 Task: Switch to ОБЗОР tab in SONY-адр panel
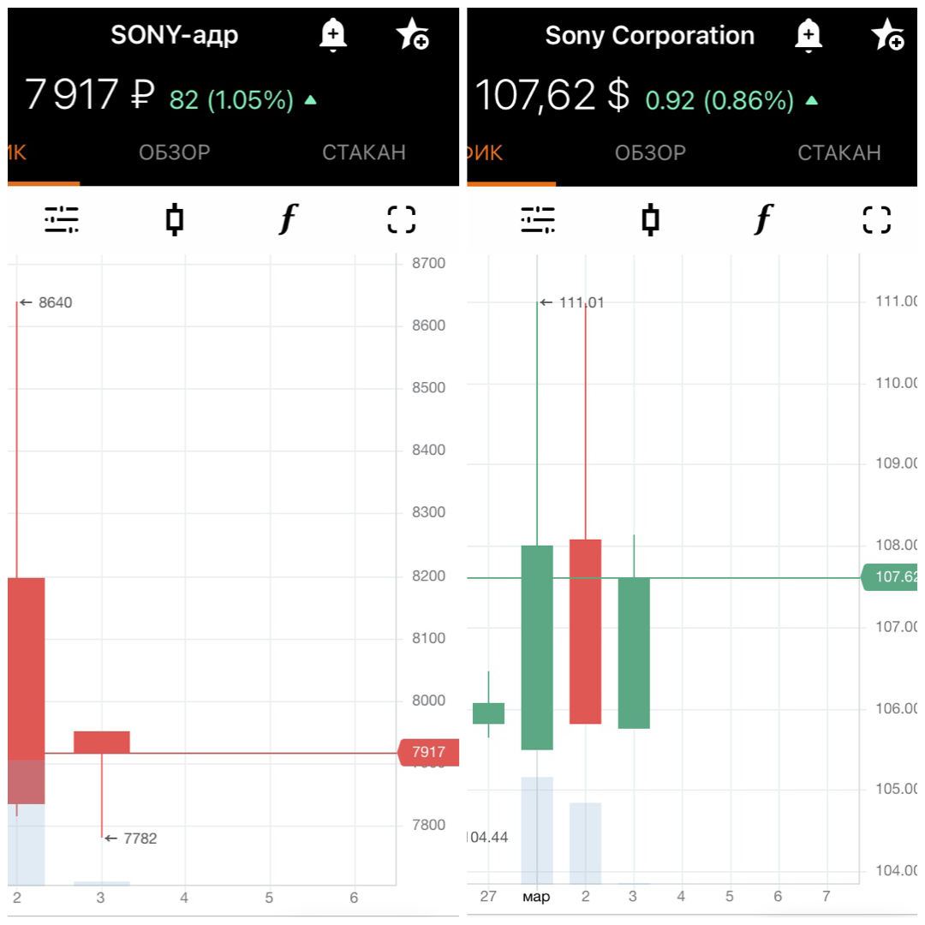[x=175, y=152]
